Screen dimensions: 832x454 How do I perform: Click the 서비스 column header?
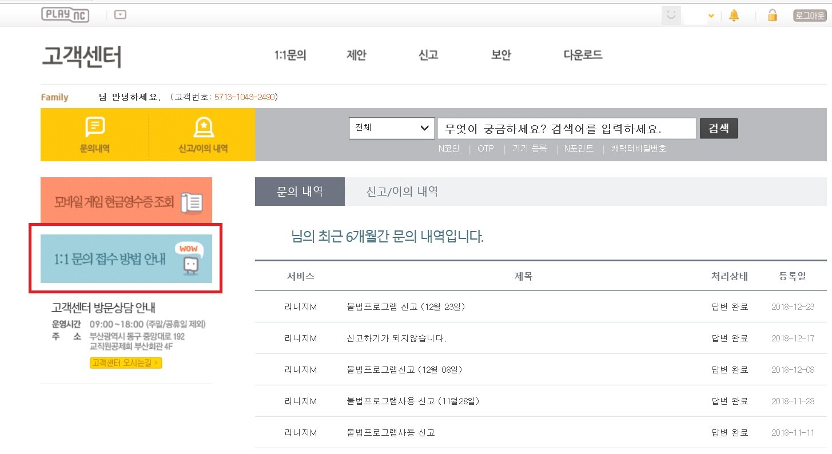(x=301, y=276)
